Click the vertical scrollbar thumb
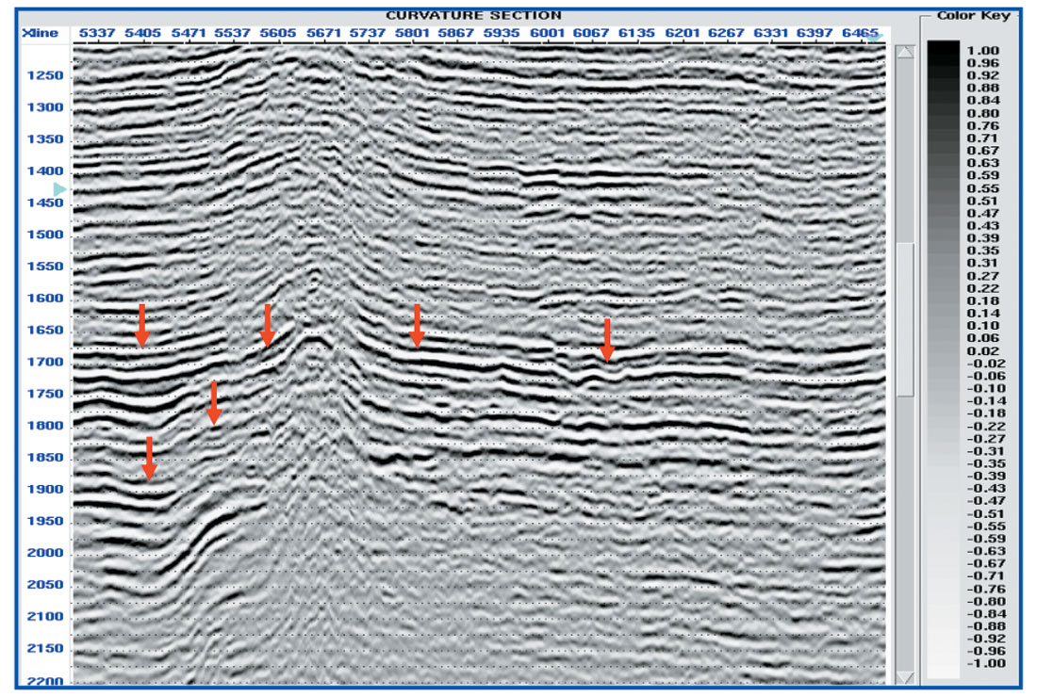Image resolution: width=1037 pixels, height=697 pixels. pyautogui.click(x=905, y=319)
